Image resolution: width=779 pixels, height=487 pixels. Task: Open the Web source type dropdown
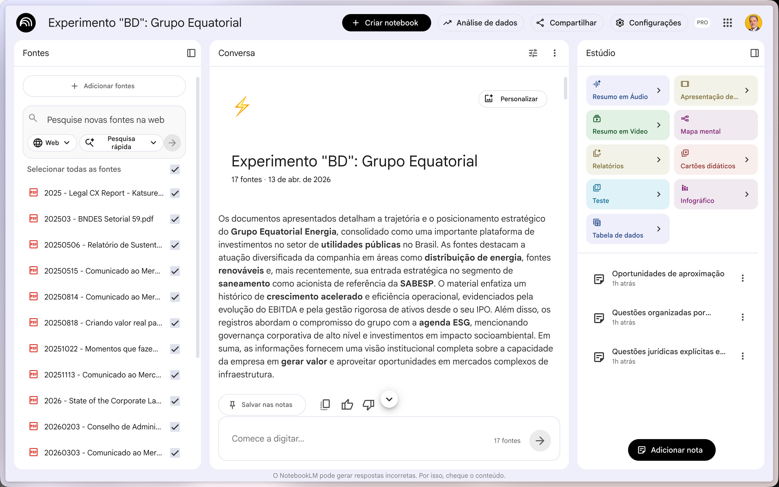[x=52, y=143]
